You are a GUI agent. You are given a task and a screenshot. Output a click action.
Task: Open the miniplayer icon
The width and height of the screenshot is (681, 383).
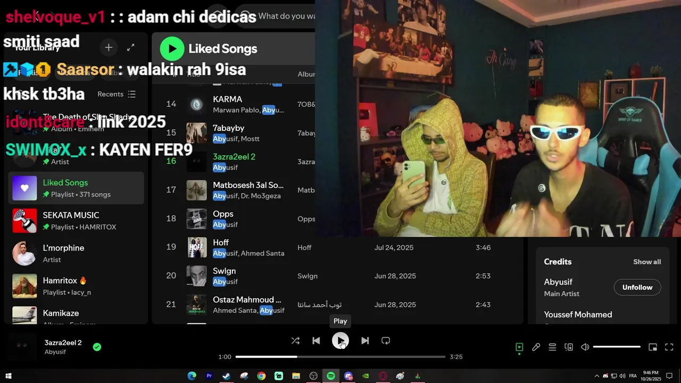pyautogui.click(x=653, y=347)
